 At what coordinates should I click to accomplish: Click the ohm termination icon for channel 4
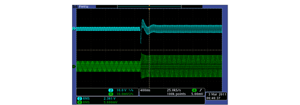pyautogui.click(x=130, y=94)
